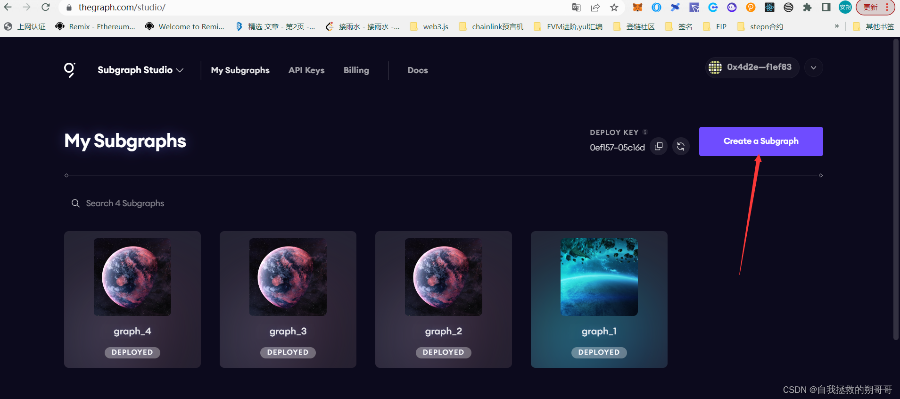Regenerate the deploy key
The height and width of the screenshot is (399, 900).
pos(680,147)
